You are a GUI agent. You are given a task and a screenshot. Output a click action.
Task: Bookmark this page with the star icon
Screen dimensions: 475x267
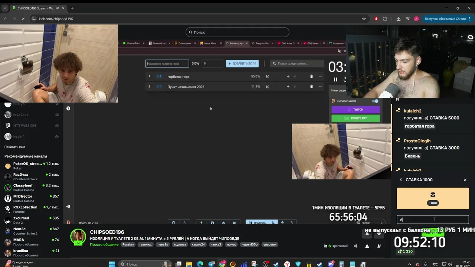pos(364,19)
